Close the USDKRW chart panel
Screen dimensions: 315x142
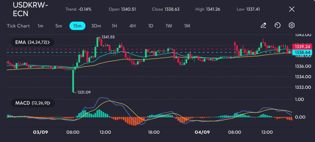292,9
